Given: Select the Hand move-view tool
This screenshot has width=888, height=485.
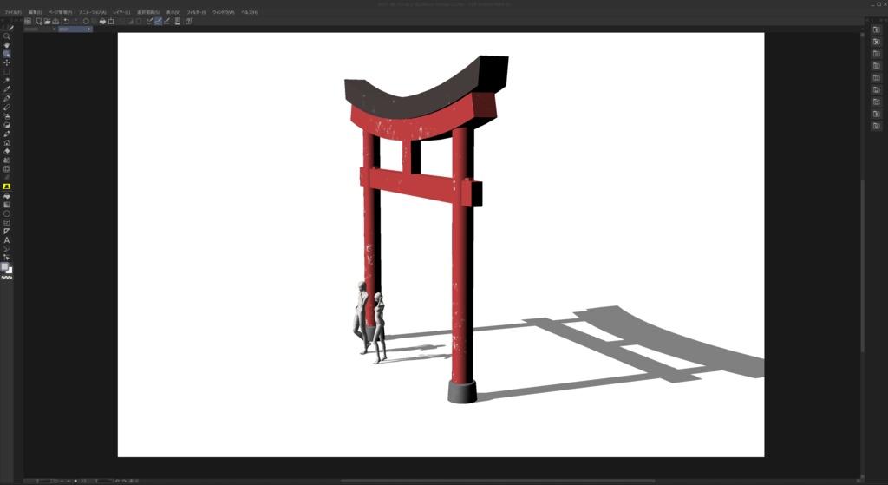Looking at the screenshot, I should point(7,45).
